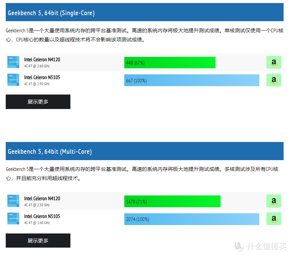Open Intel Celeron N5105 link in Single-Core section
Viewport: 290px width, 255px height.
point(42,77)
